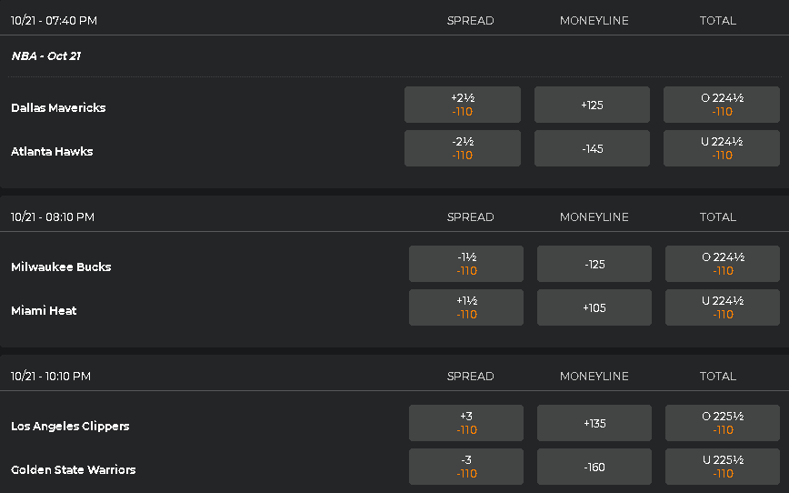
Task: Click Miami Heat +105 moneyline
Action: tap(594, 307)
